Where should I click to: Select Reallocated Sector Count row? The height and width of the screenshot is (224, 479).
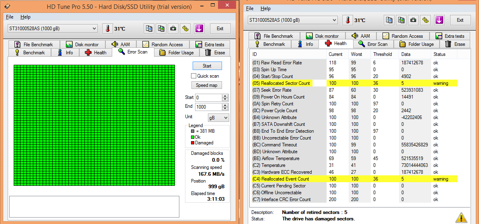(354, 83)
